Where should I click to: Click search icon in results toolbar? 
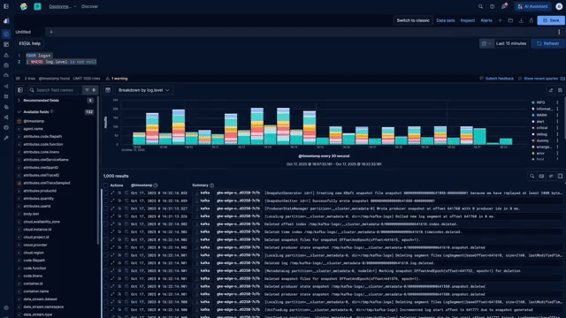pyautogui.click(x=532, y=176)
